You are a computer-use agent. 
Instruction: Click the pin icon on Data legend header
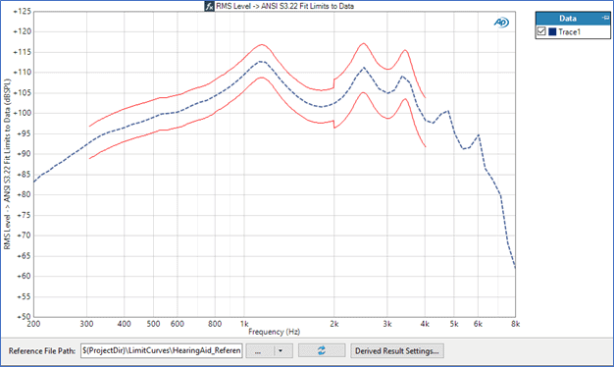[605, 18]
